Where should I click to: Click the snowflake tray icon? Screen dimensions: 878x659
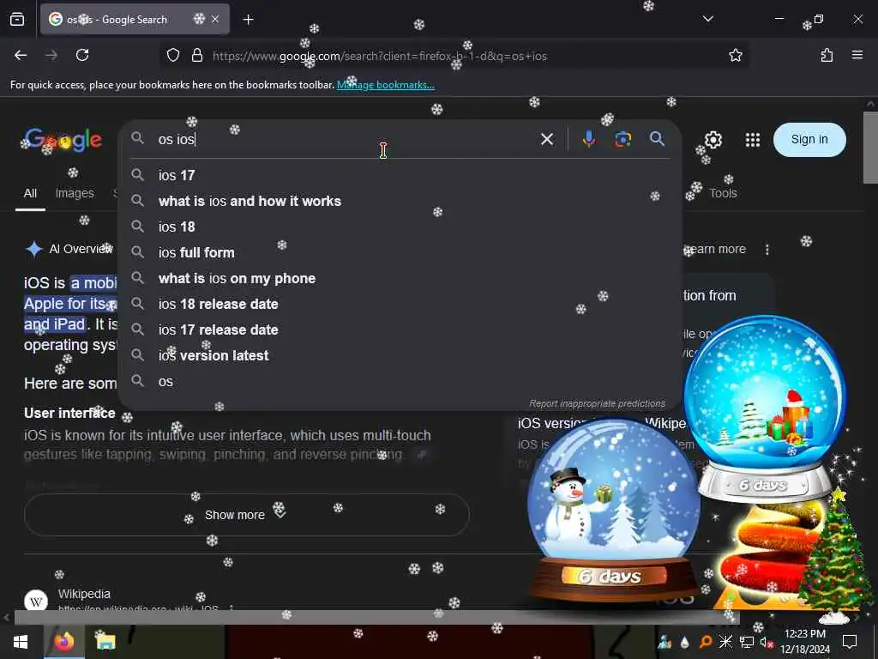[725, 642]
